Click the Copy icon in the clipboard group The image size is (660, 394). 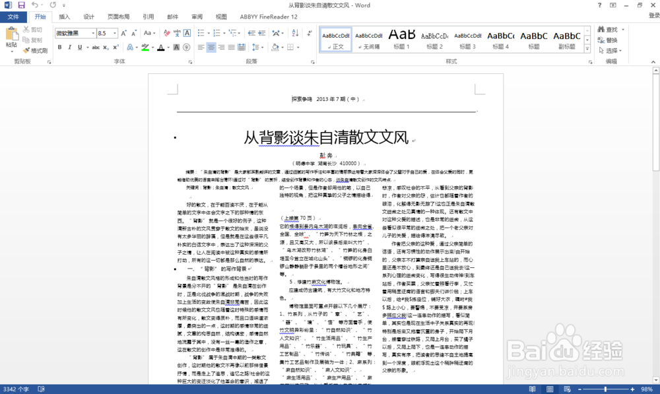27,40
